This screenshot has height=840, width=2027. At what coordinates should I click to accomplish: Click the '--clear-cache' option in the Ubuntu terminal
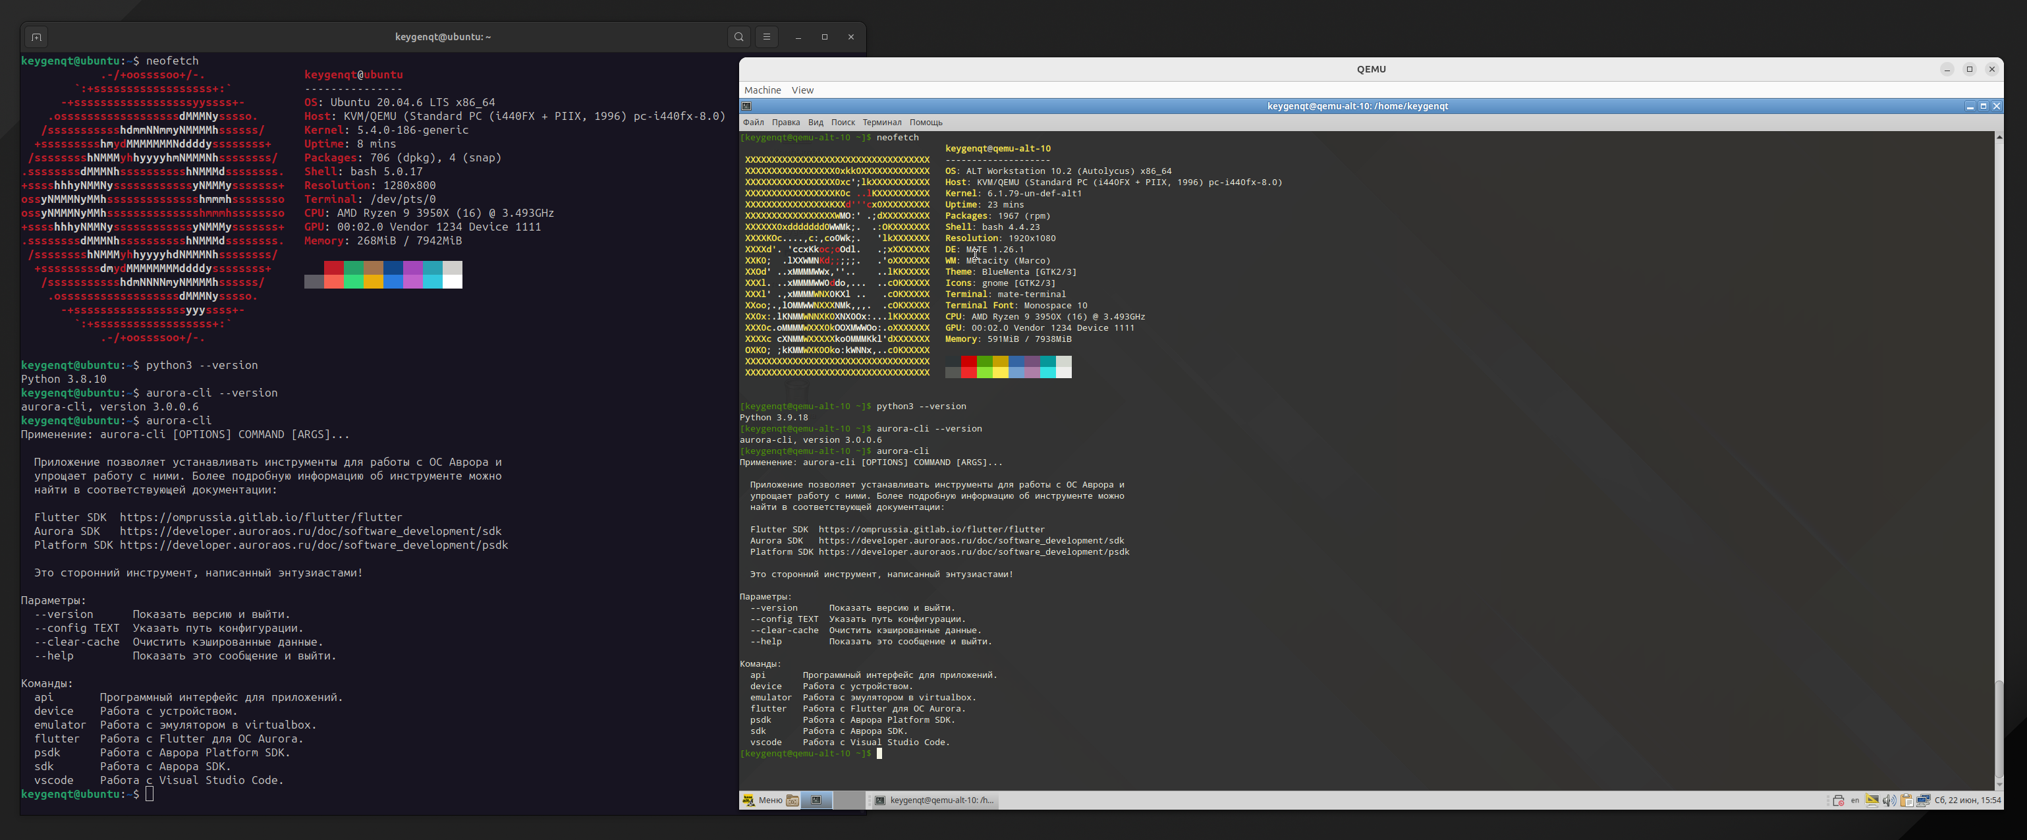77,642
